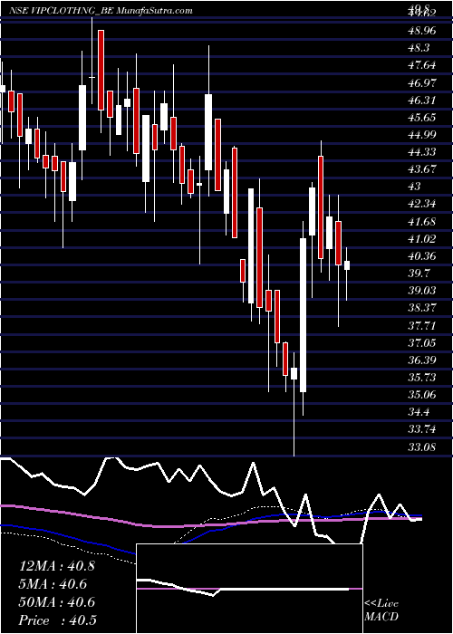
Task: Click the 37.05 price axis label
Action: click(422, 343)
